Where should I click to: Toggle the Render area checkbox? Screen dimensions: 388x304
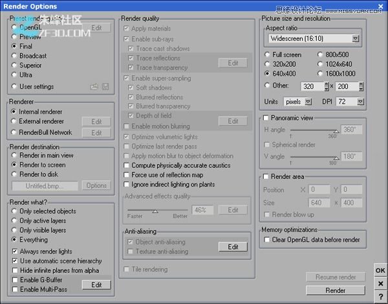click(266, 176)
